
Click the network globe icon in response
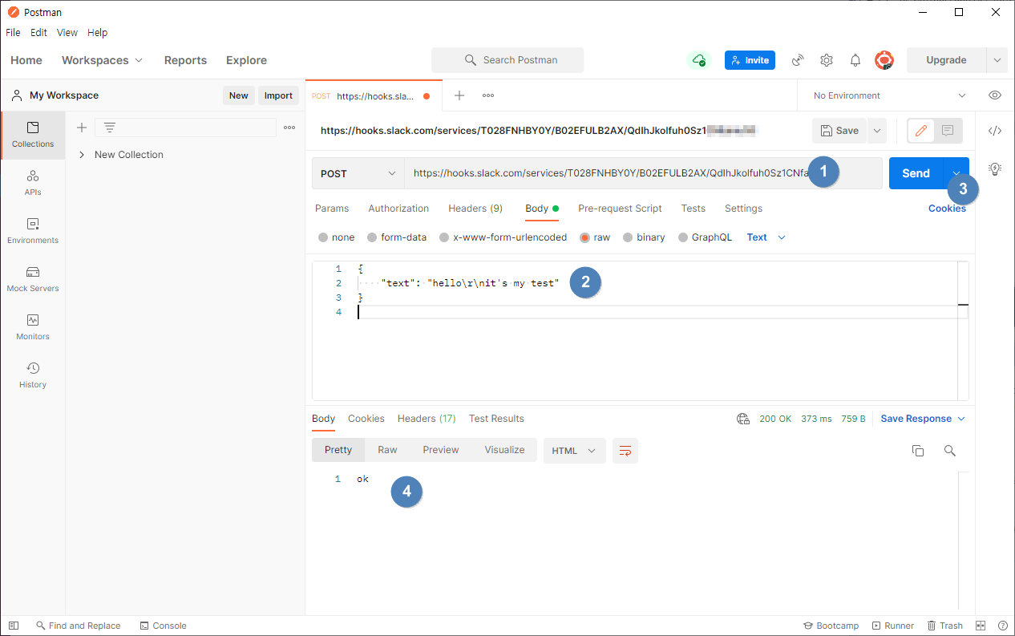pyautogui.click(x=743, y=419)
